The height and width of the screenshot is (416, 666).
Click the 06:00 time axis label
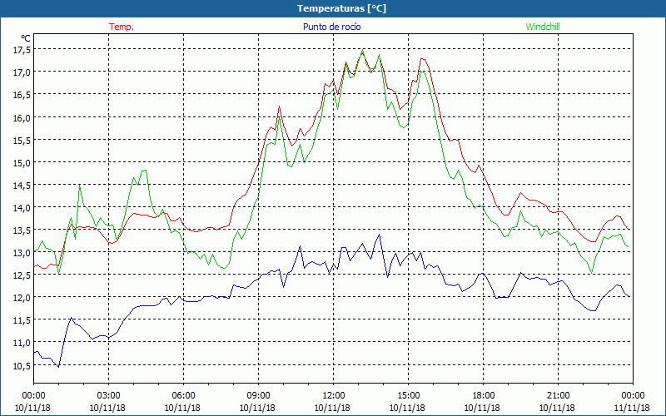coord(183,396)
